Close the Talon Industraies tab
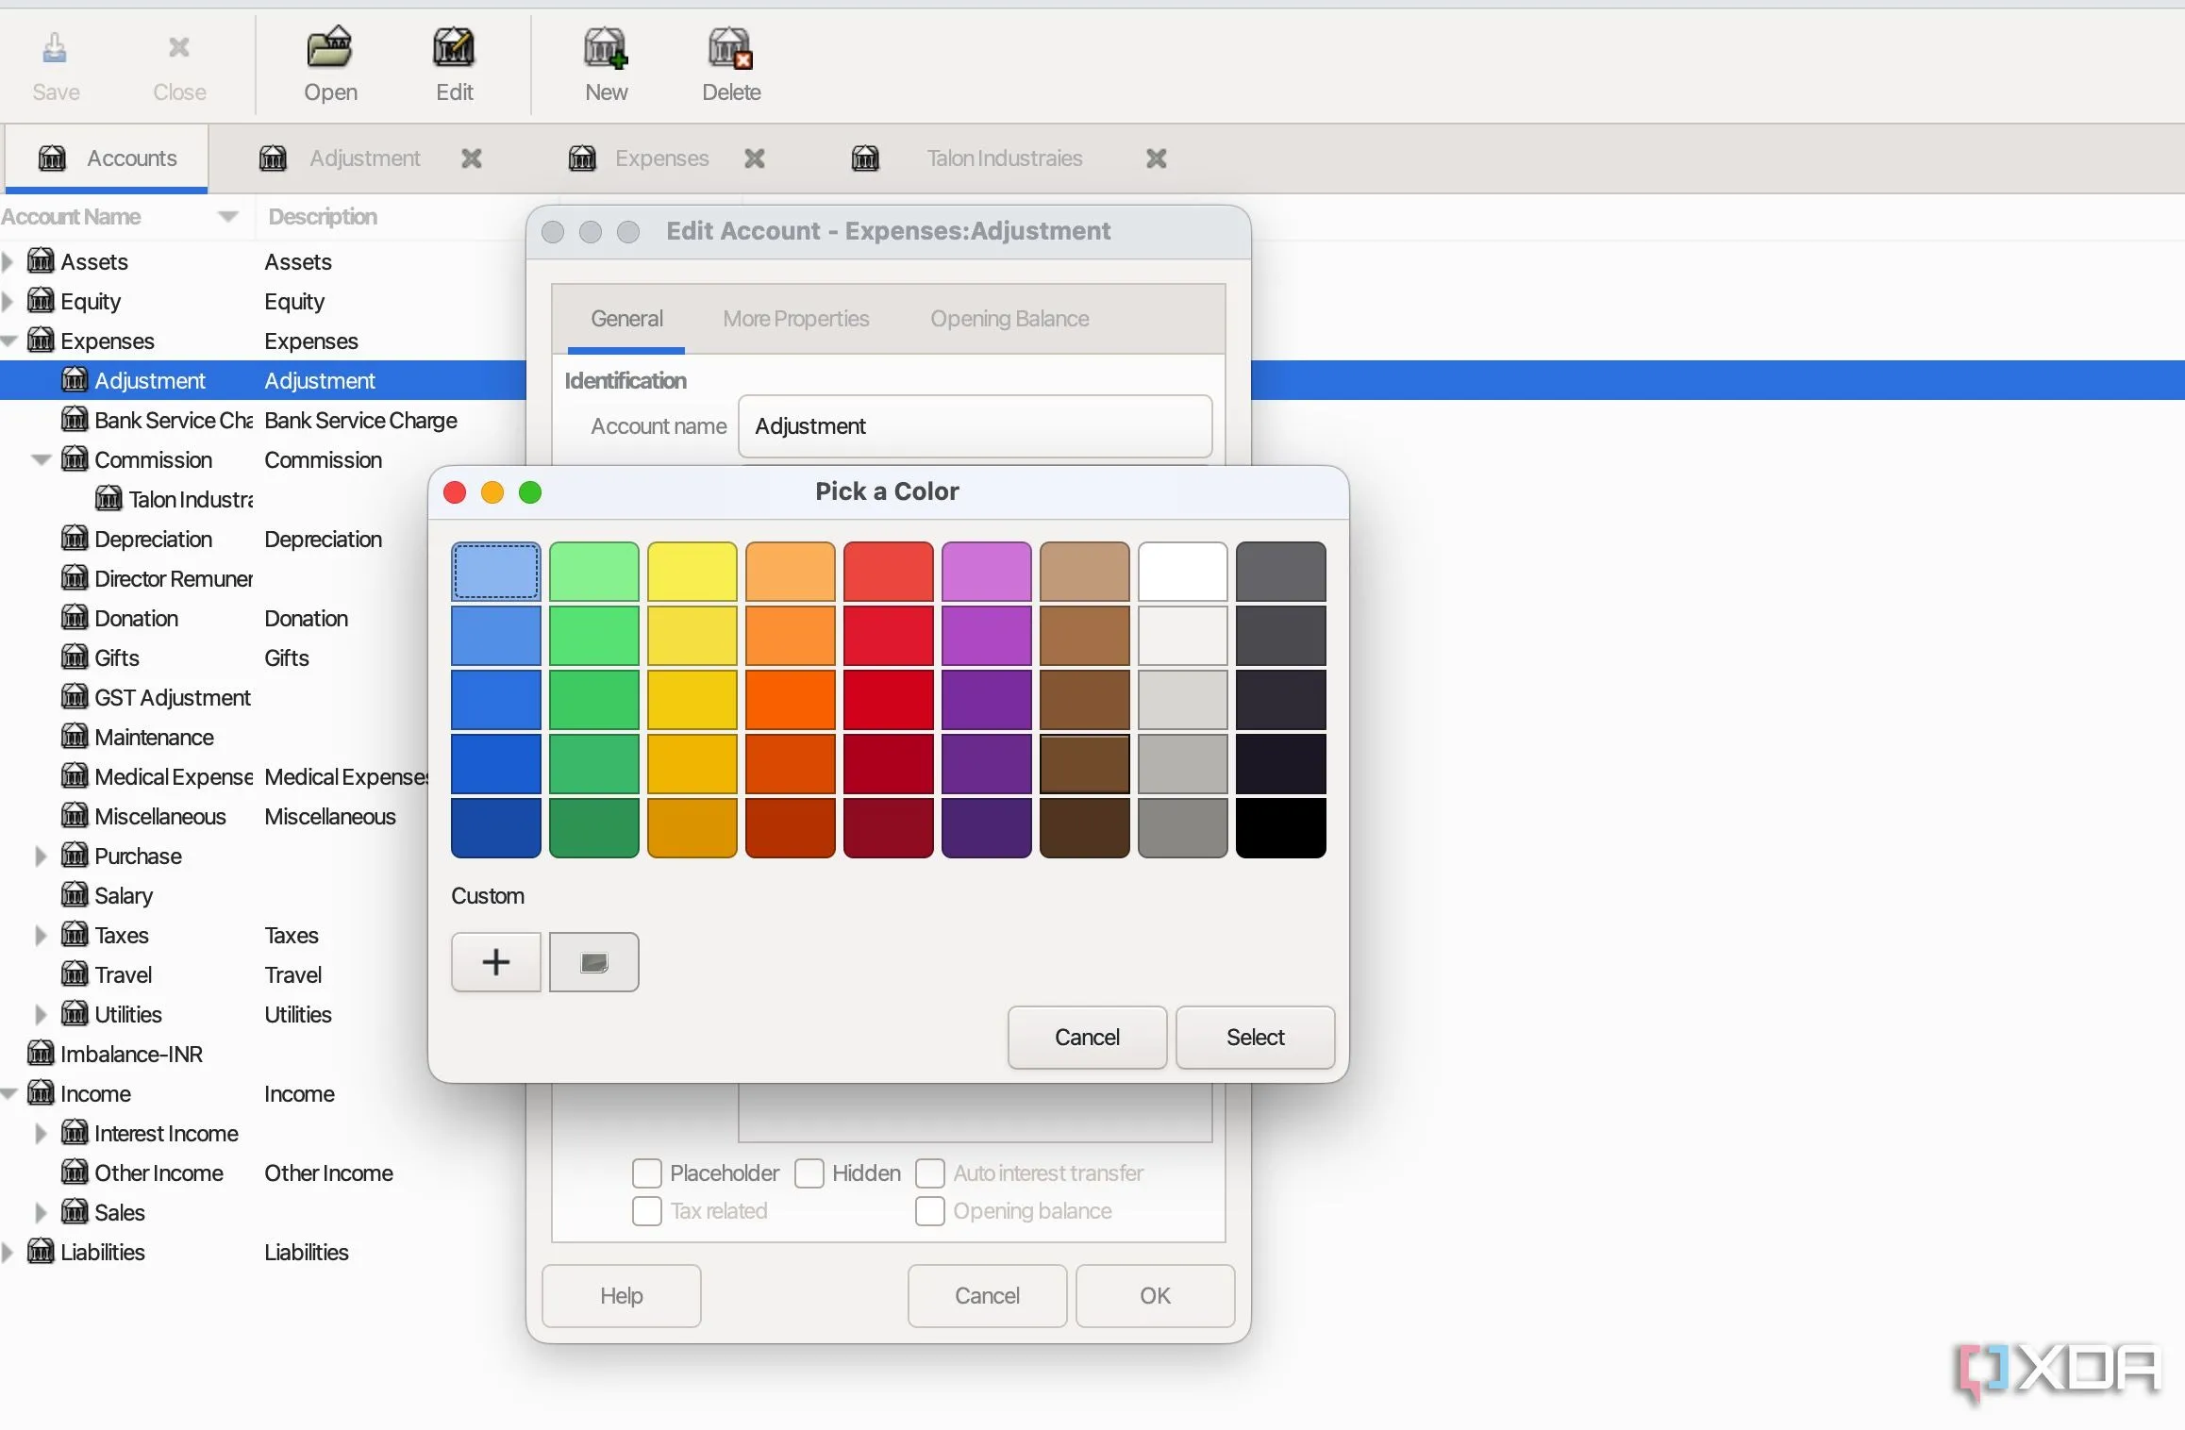The width and height of the screenshot is (2185, 1430). (1157, 158)
